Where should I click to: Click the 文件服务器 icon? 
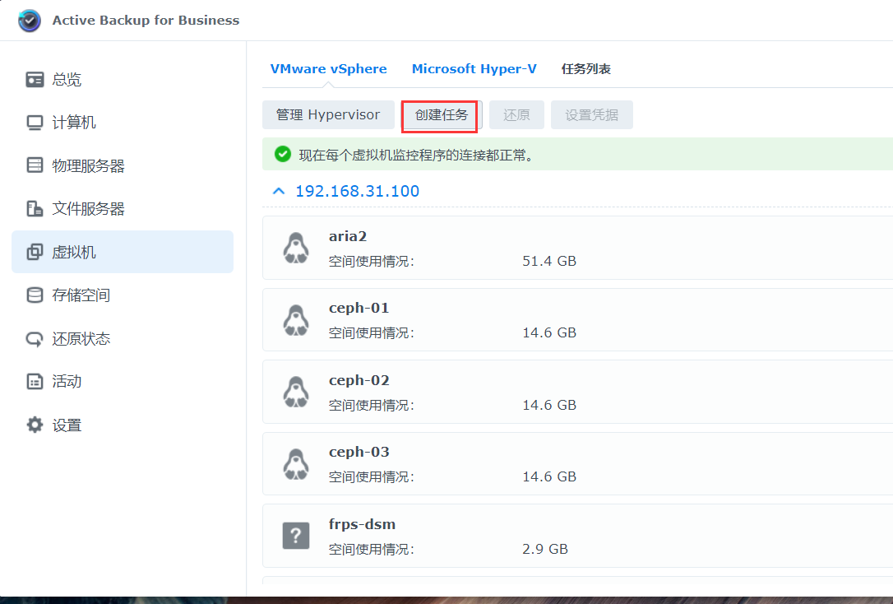pyautogui.click(x=35, y=208)
